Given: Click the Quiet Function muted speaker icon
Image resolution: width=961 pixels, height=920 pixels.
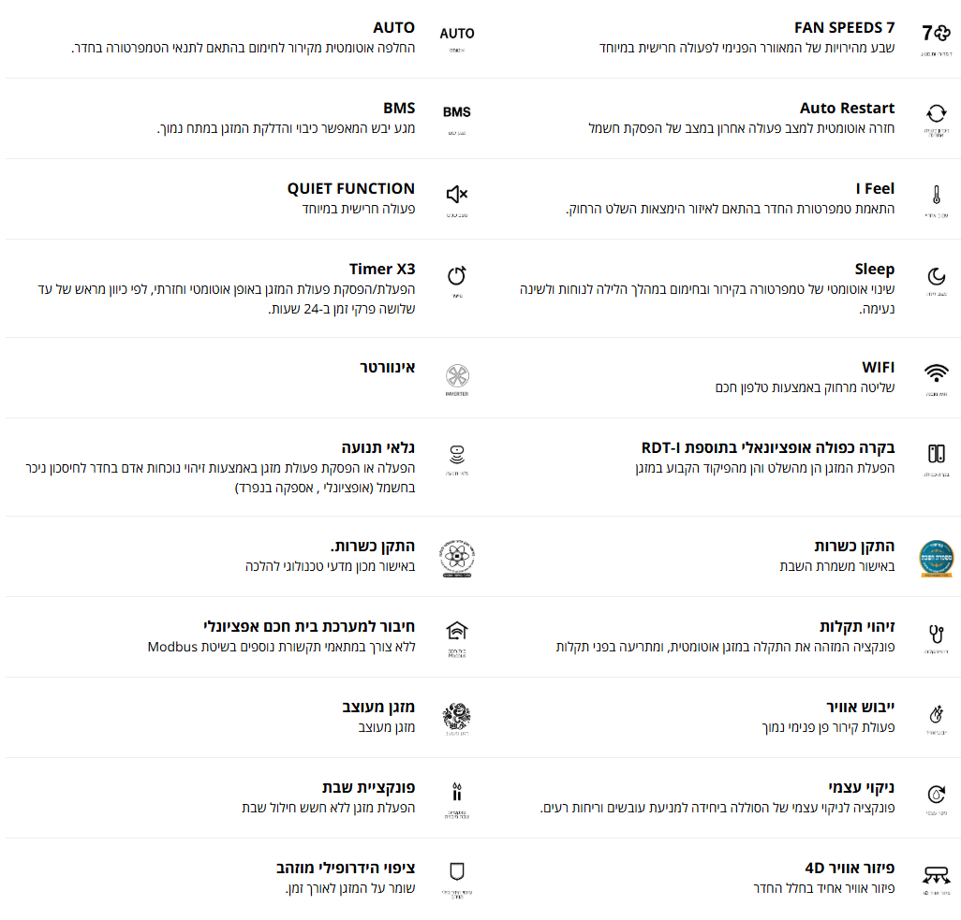Looking at the screenshot, I should pos(456,195).
